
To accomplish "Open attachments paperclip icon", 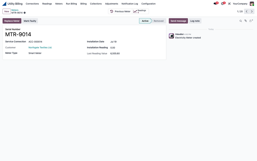I will (245, 21).
